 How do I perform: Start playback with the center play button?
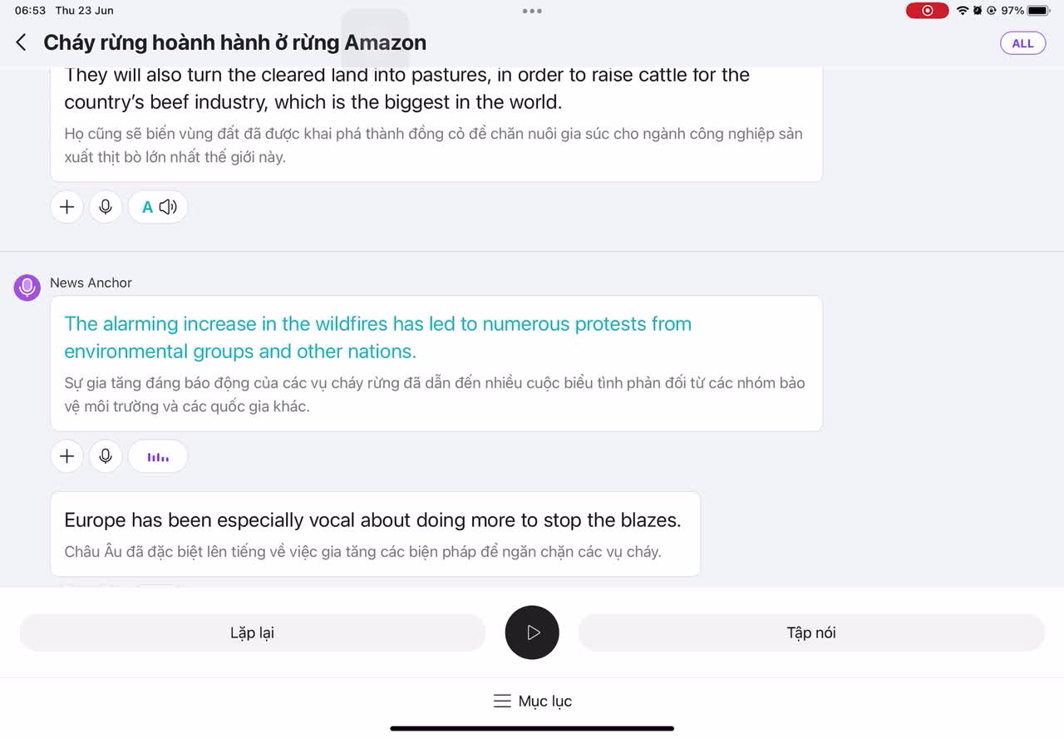532,632
